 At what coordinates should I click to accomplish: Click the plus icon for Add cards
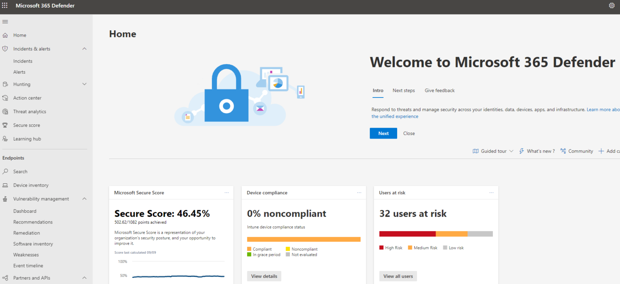[x=601, y=151]
